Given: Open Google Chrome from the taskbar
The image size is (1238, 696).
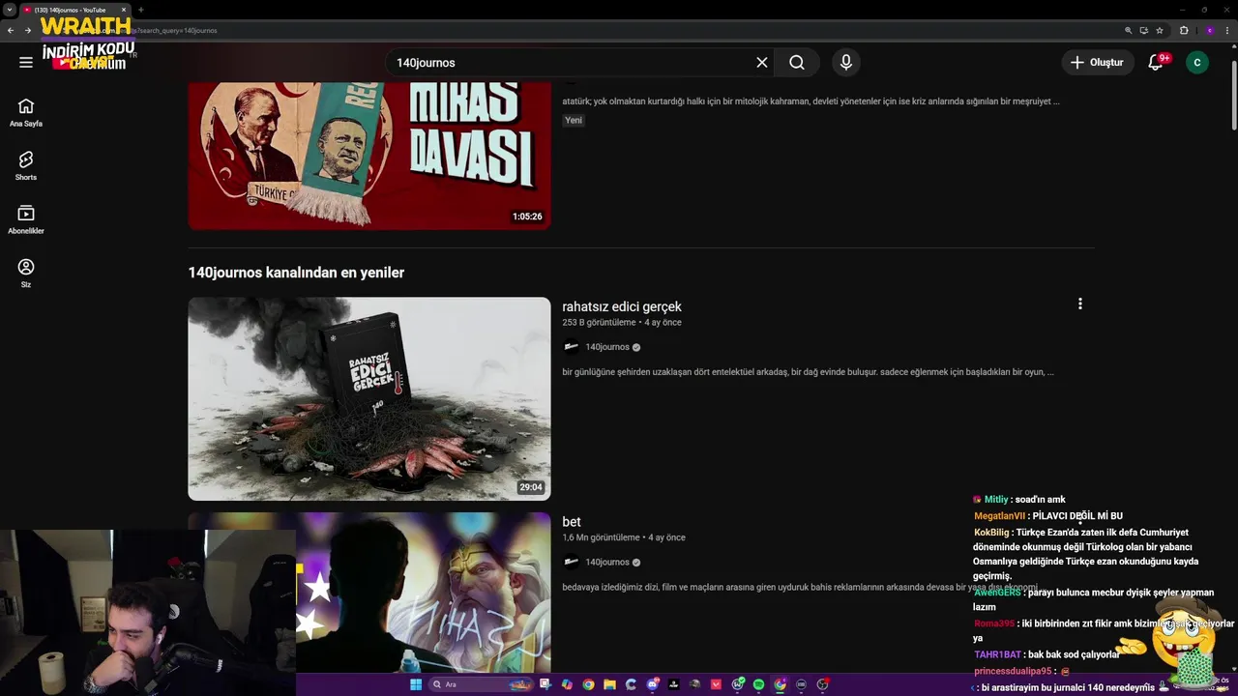Looking at the screenshot, I should point(588,684).
